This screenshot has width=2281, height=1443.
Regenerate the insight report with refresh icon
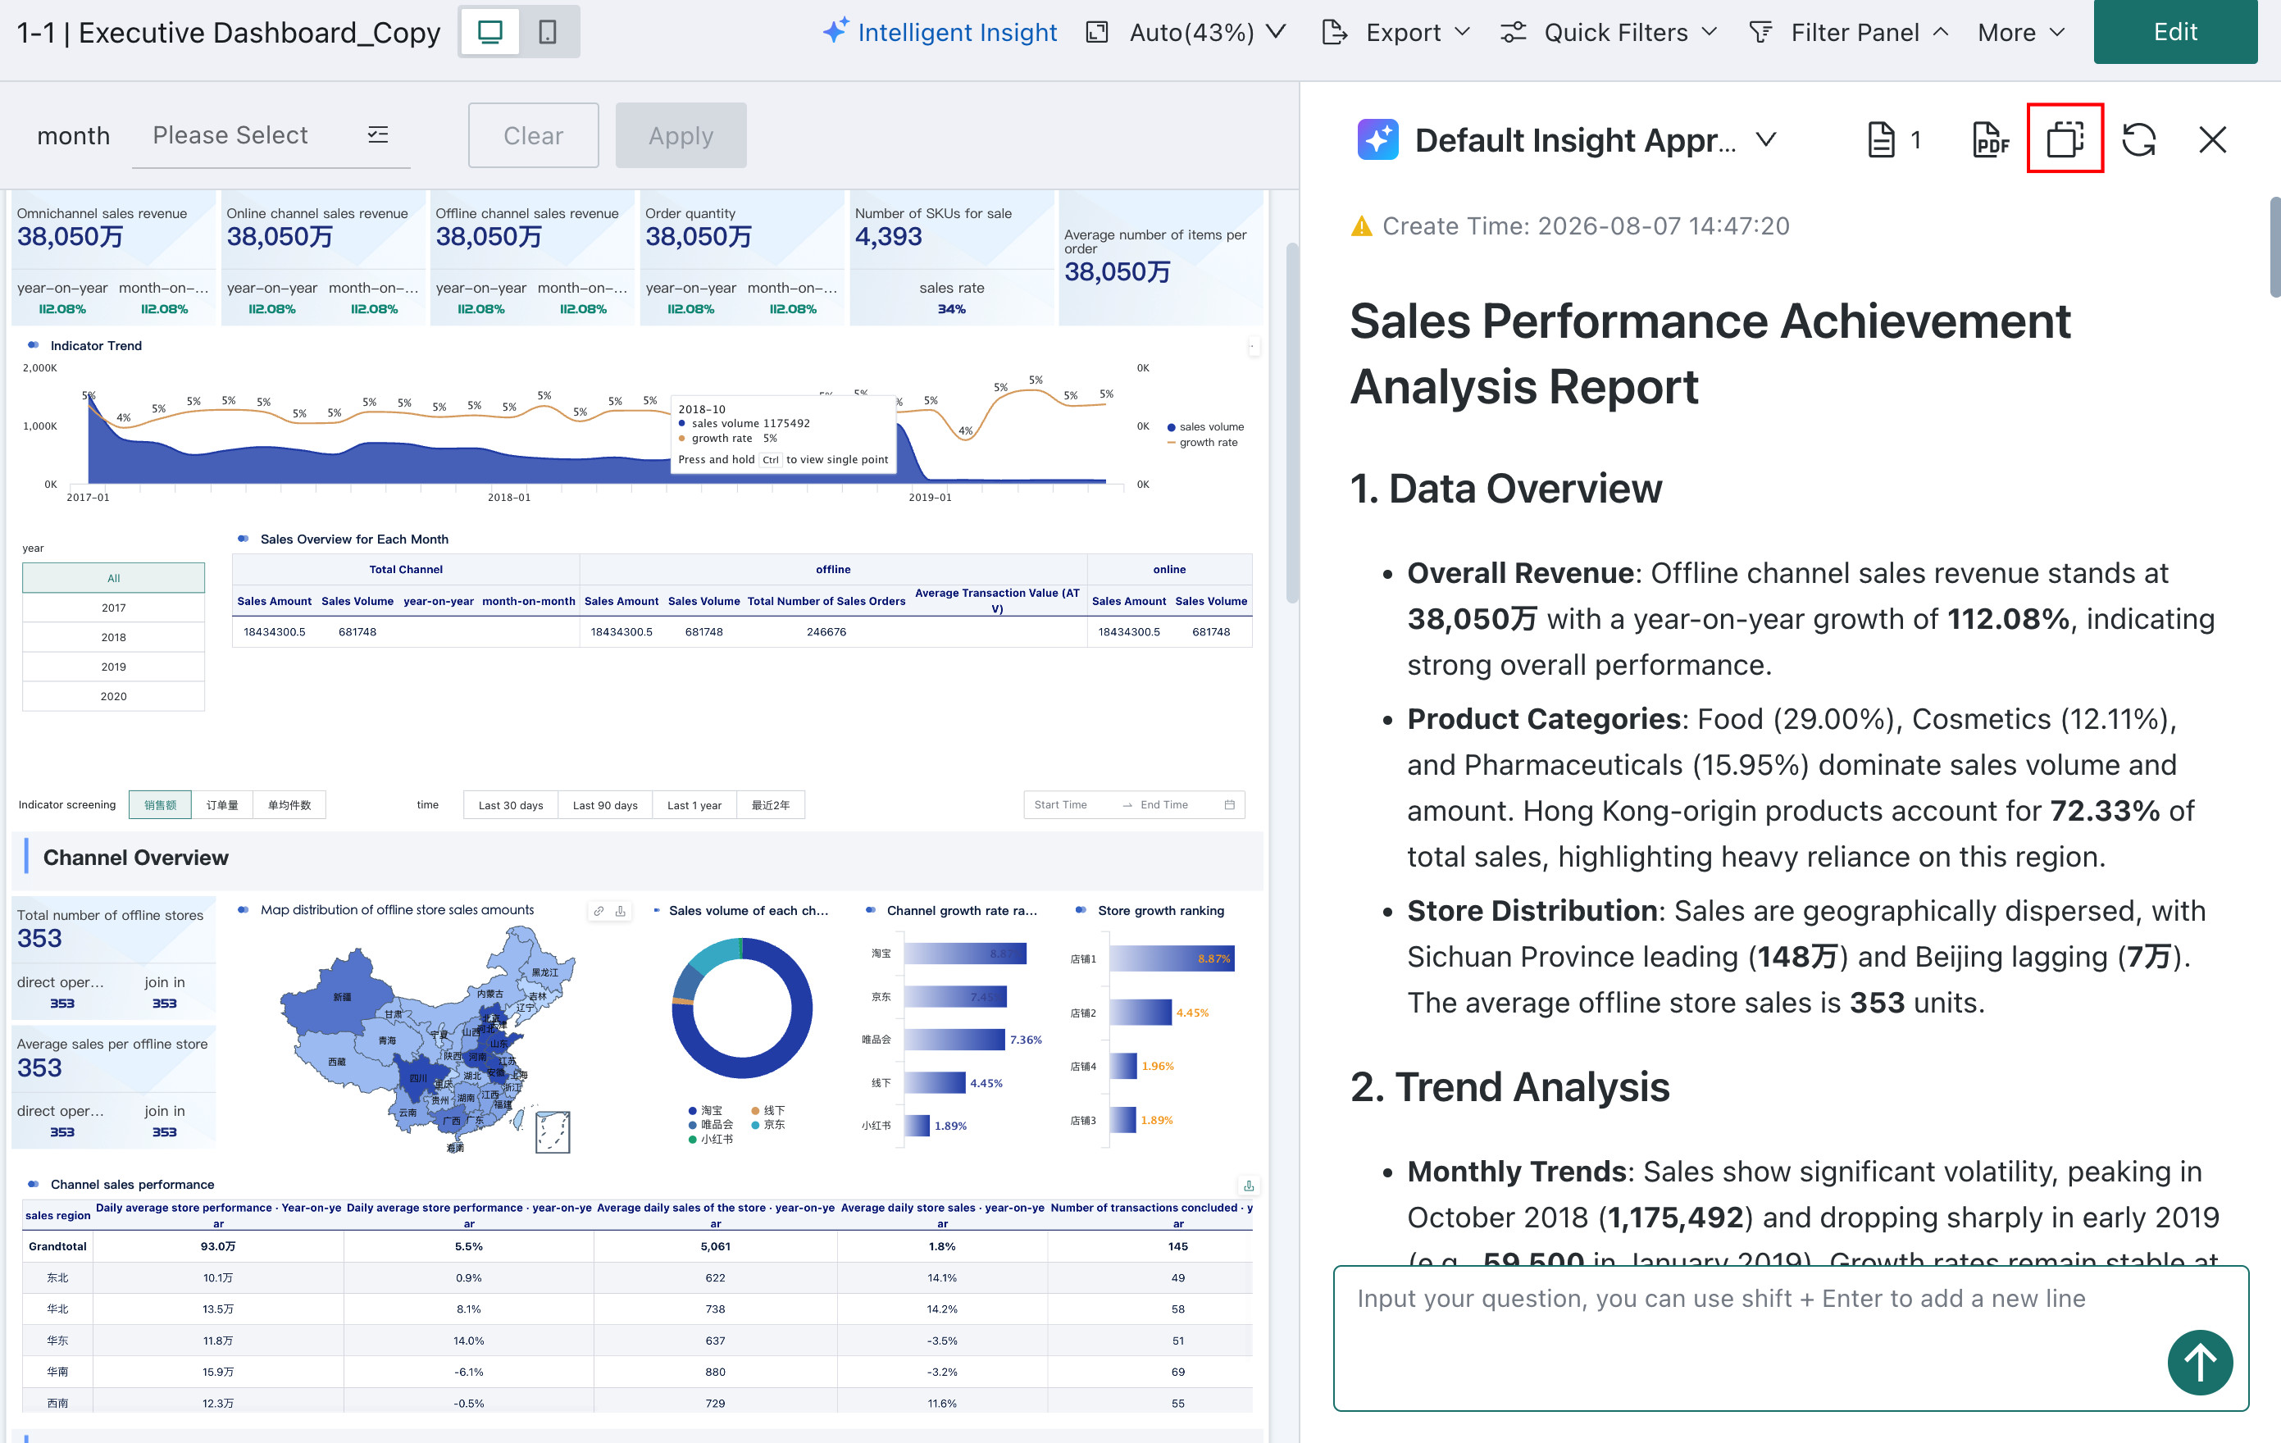tap(2139, 139)
